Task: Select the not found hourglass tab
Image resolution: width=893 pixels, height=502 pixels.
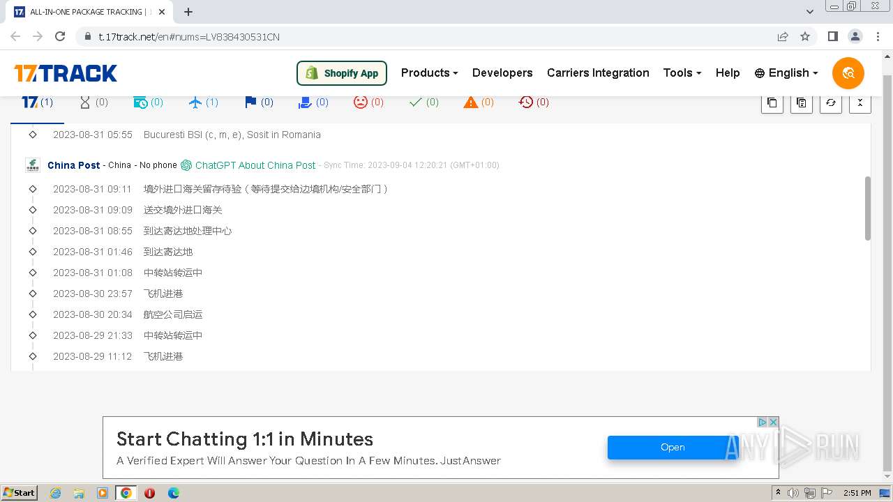Action: coord(93,102)
